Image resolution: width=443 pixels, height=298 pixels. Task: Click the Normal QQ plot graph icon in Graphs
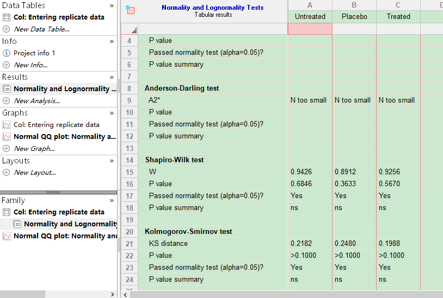click(x=7, y=137)
